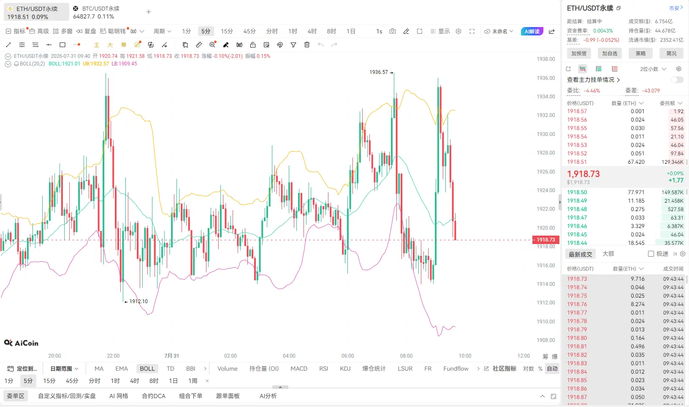The height and width of the screenshot is (407, 689).
Task: Toggle the main-force order view switch
Action: (x=677, y=80)
